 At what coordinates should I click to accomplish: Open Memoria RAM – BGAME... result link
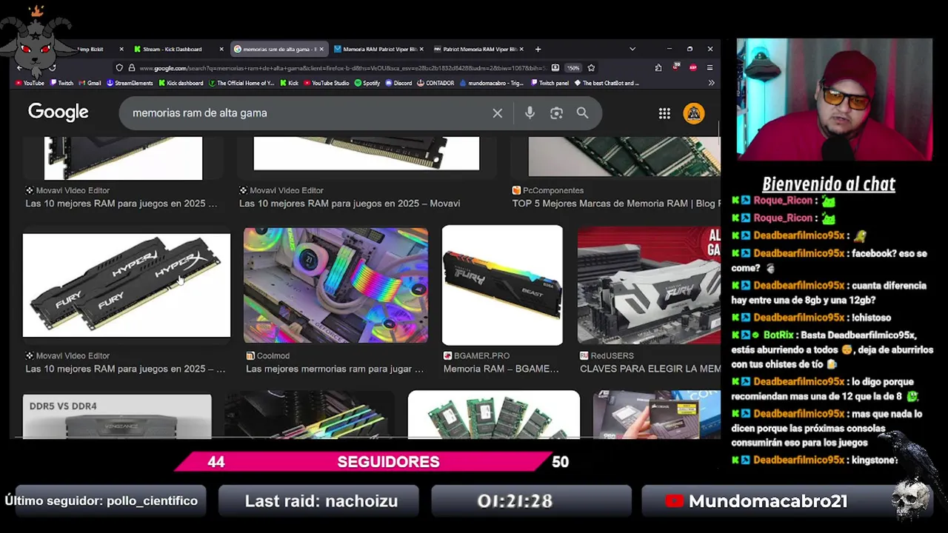coord(501,369)
